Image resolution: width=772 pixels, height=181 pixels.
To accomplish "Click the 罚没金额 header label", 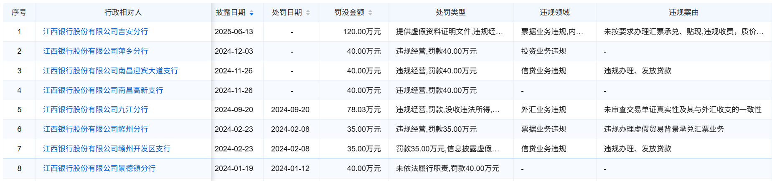I will pyautogui.click(x=349, y=13).
